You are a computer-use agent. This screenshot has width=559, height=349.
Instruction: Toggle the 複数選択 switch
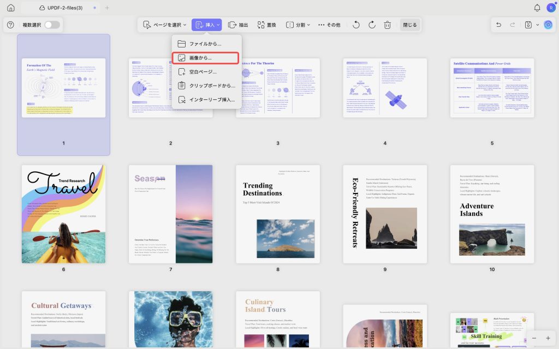point(52,25)
